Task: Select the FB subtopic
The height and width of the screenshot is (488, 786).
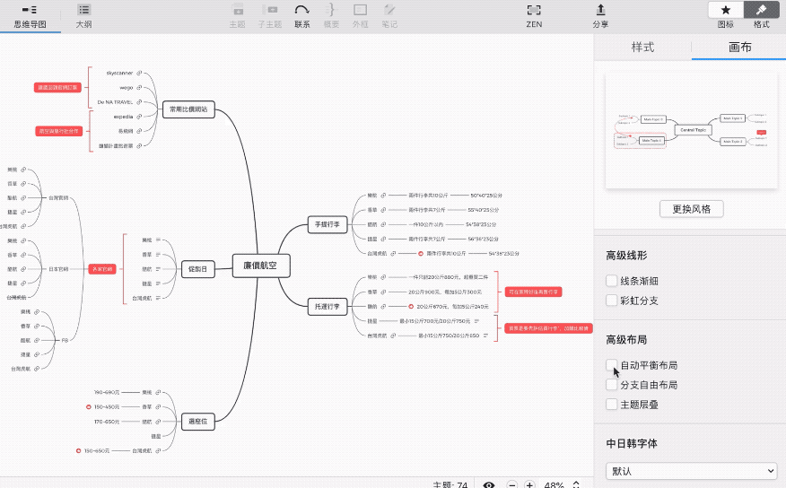Action: coord(65,340)
